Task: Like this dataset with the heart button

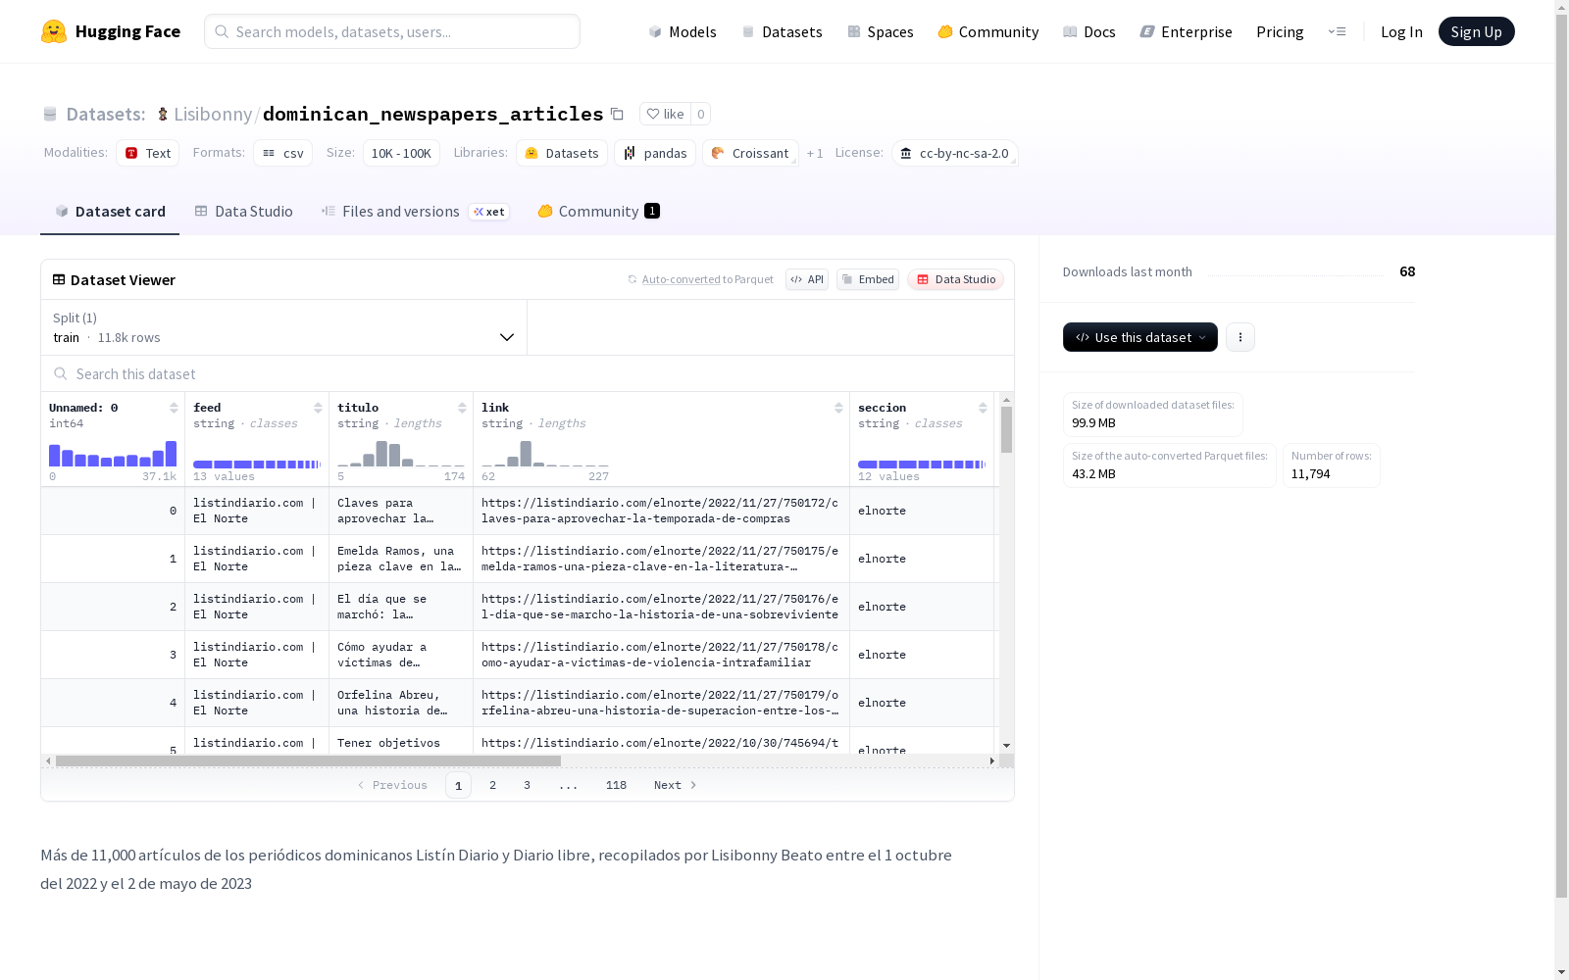Action: click(665, 114)
